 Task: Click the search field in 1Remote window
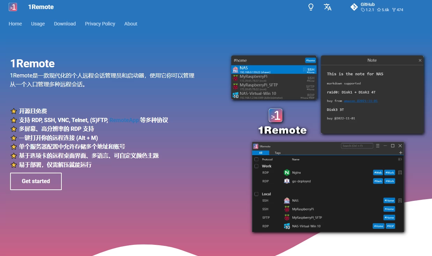tap(357, 146)
